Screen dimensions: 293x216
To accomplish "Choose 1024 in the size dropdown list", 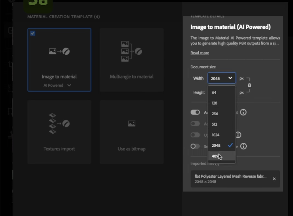I will (215, 135).
